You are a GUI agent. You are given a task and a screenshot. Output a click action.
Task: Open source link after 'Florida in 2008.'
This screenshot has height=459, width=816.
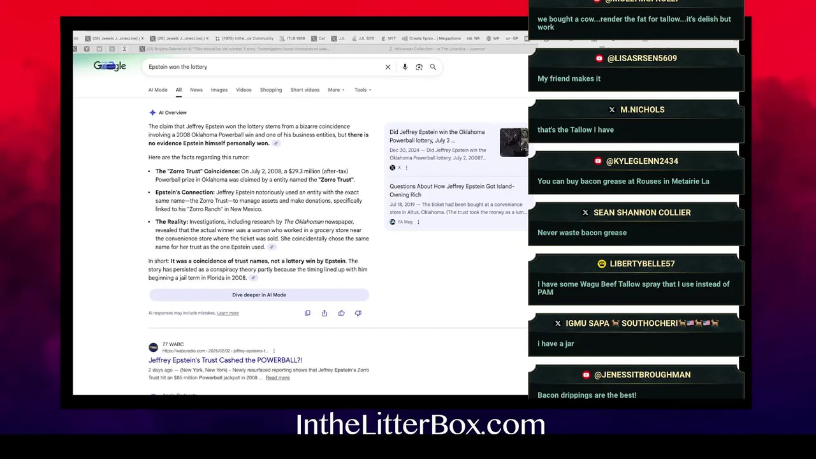[x=253, y=278]
